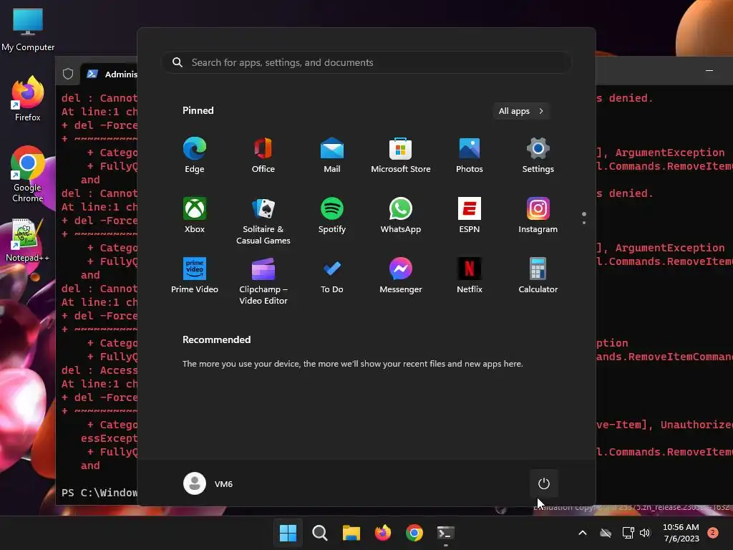This screenshot has height=550, width=733.
Task: Open the To Do app
Action: (x=332, y=276)
